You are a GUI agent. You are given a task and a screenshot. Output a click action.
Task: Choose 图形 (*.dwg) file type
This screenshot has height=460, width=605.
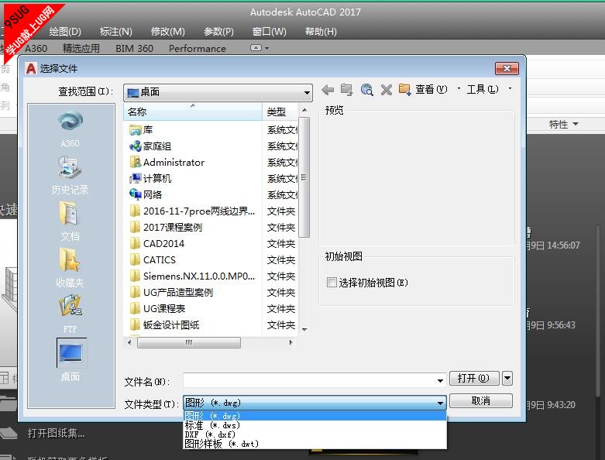point(315,416)
